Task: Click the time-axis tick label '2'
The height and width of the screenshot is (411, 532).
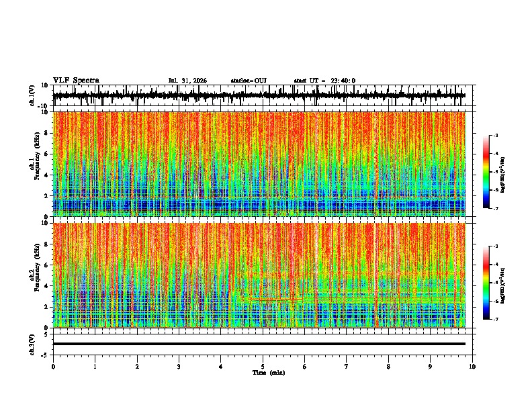Action: [x=137, y=367]
